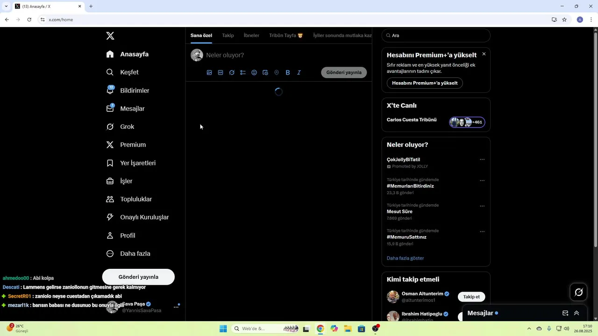Switch to Sana özel tab

point(201,35)
